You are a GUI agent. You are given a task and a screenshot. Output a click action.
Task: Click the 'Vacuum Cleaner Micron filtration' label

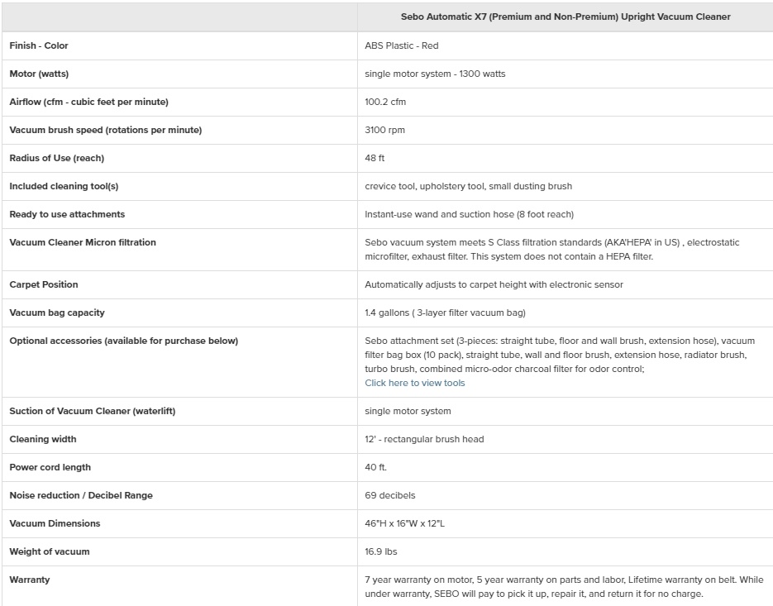coord(83,242)
